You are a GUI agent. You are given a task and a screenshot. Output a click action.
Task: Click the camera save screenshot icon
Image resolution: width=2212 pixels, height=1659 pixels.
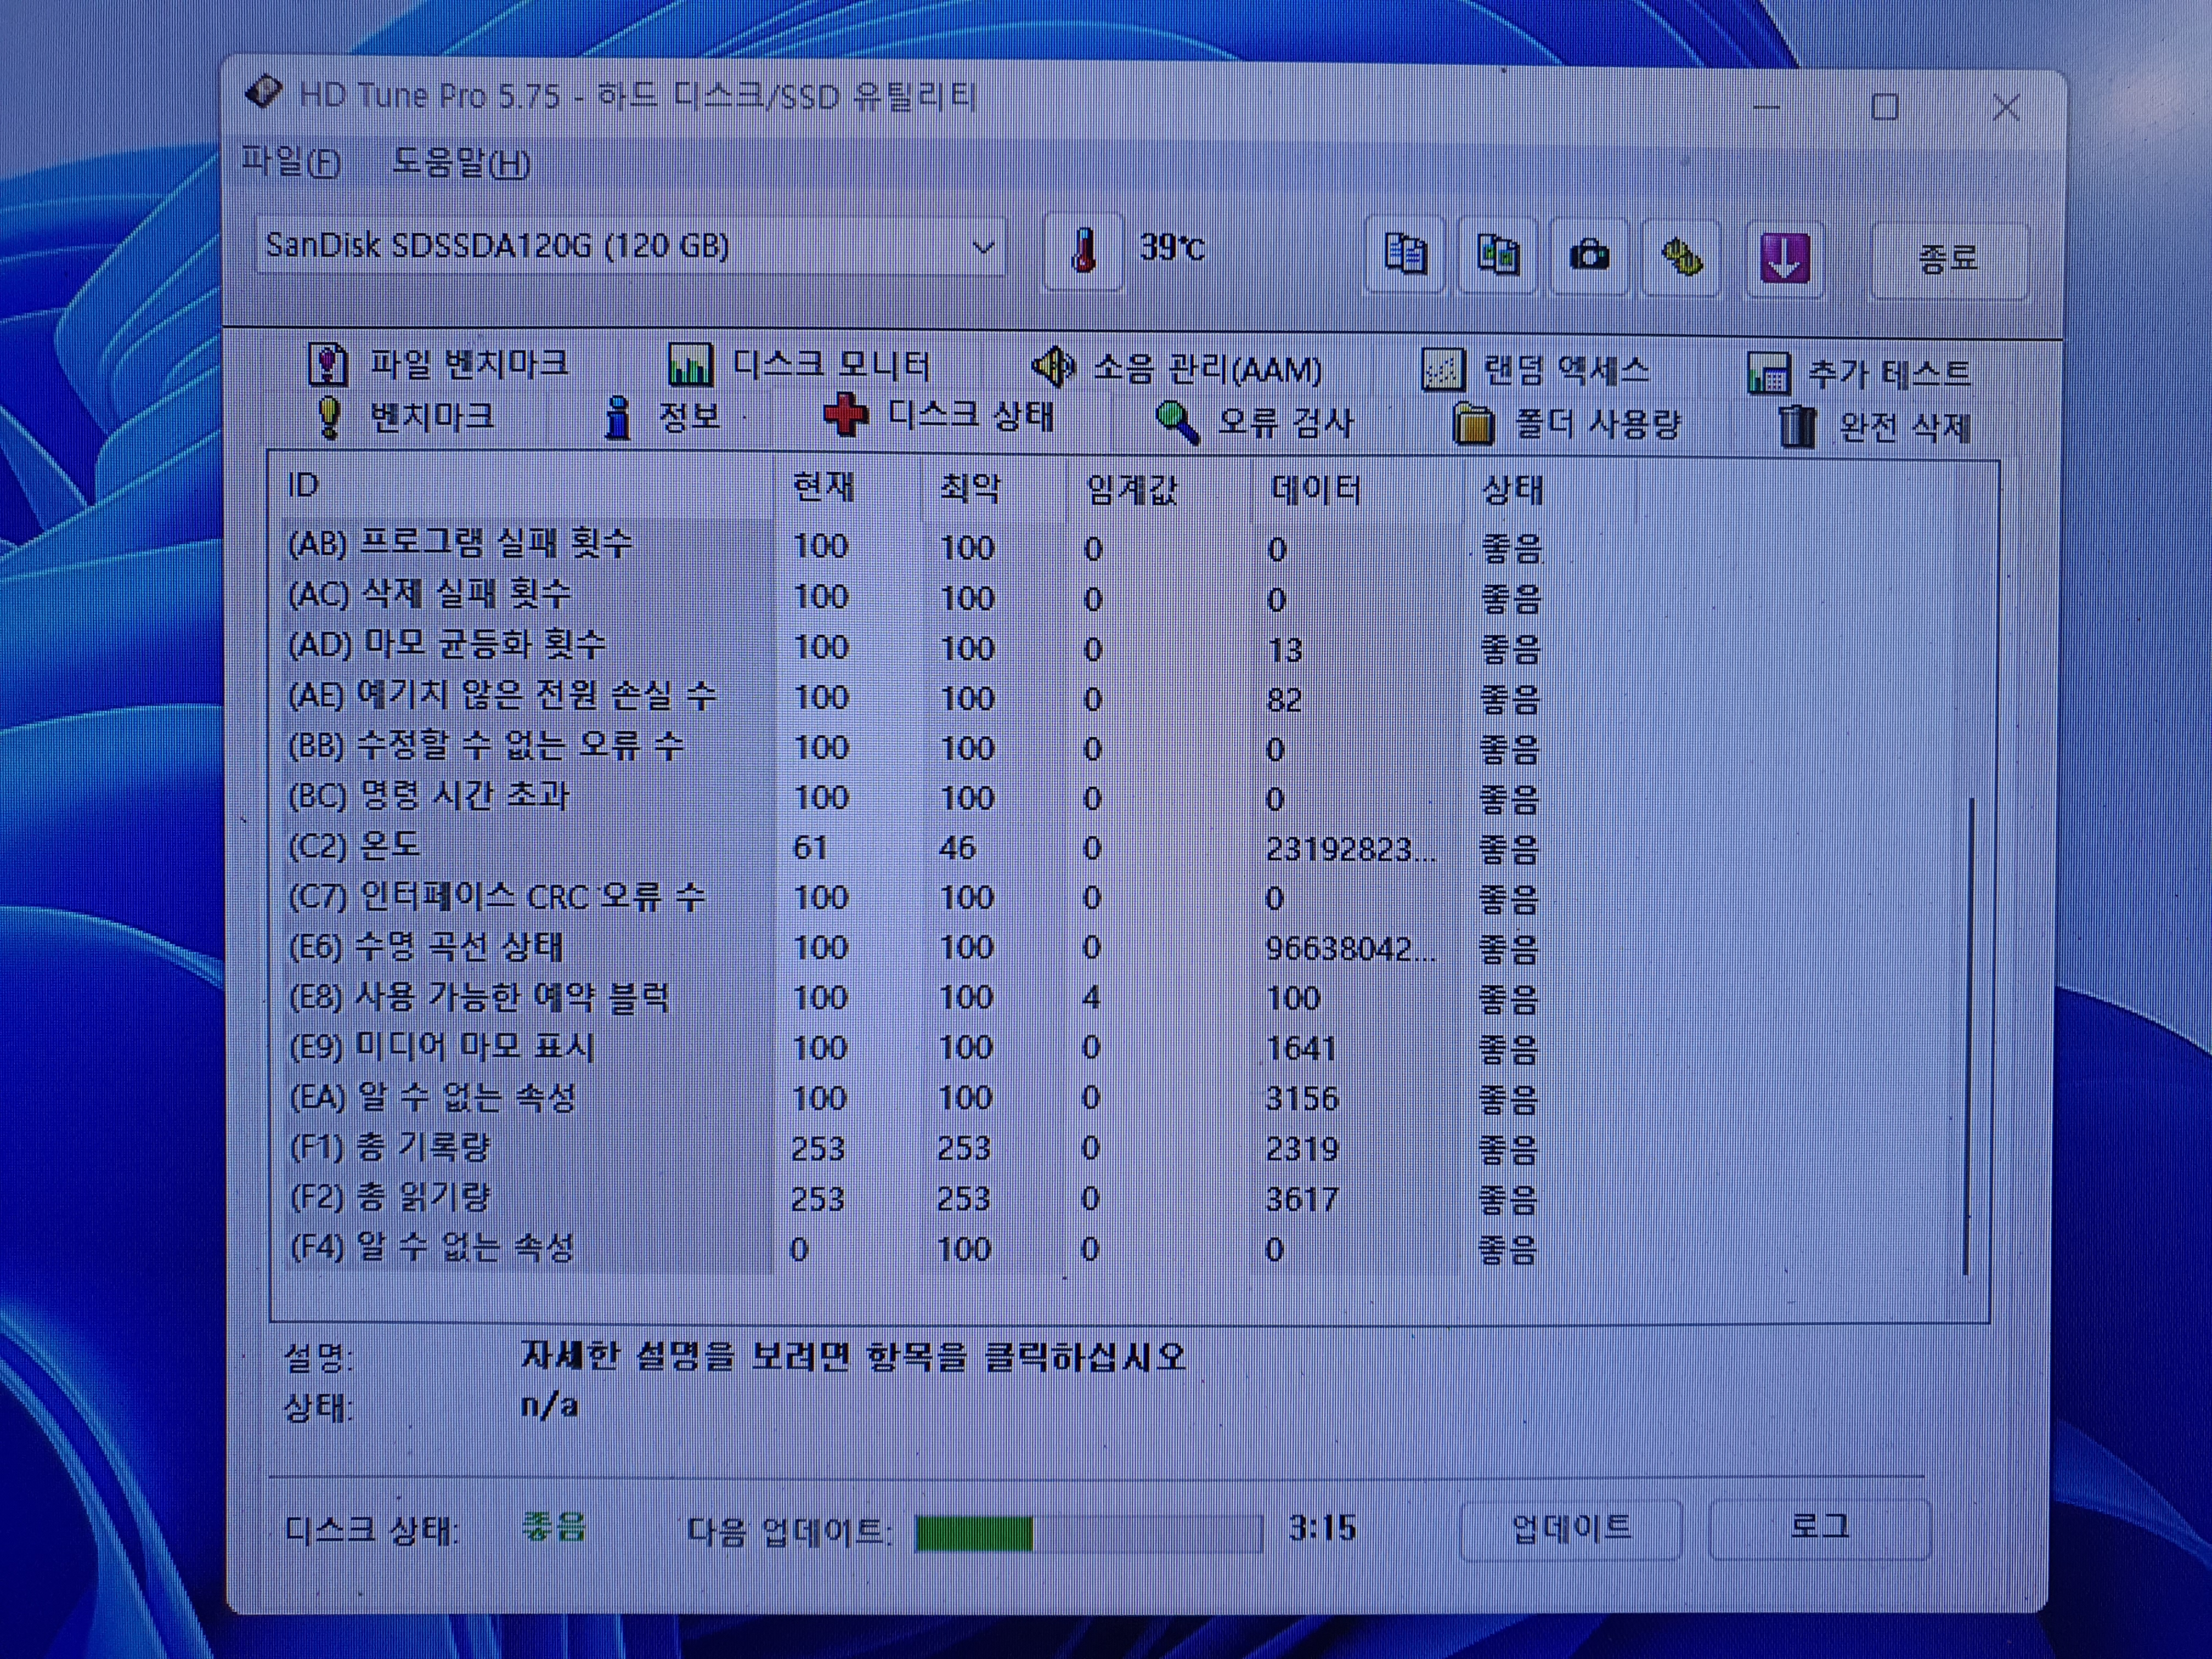tap(1589, 257)
